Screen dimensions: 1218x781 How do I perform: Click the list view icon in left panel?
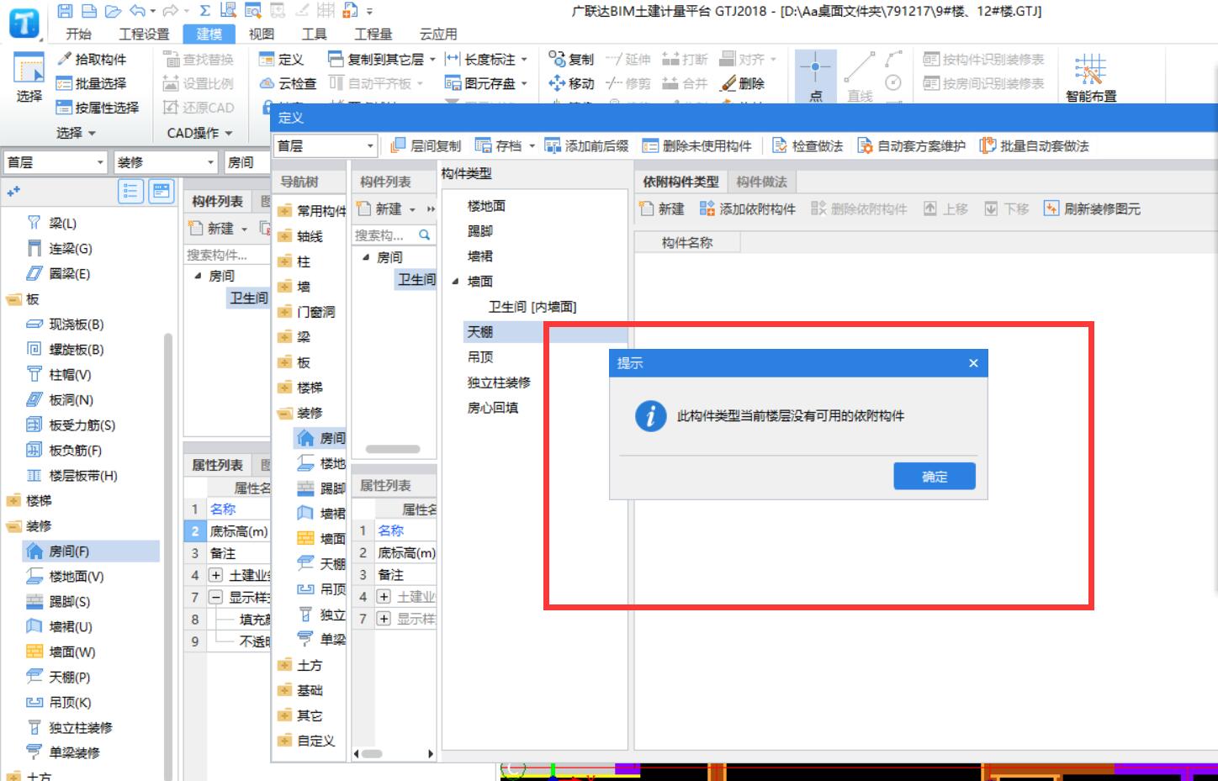point(130,192)
